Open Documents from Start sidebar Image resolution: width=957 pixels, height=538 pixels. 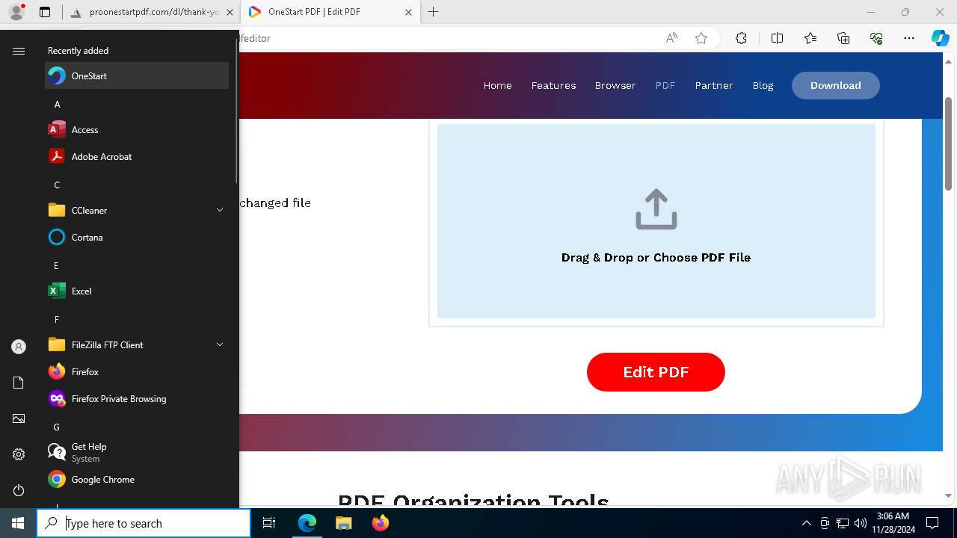(19, 383)
